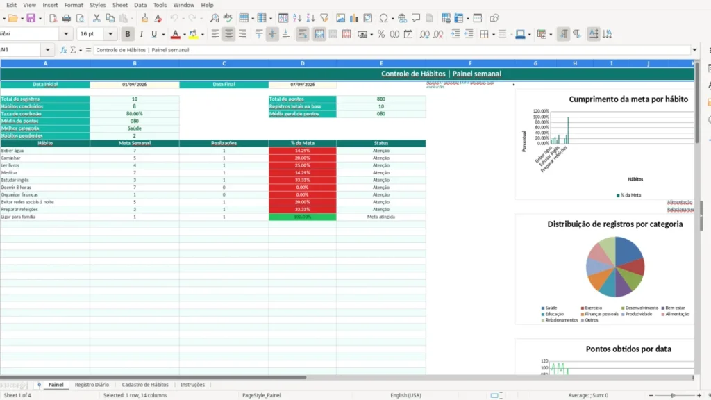Image resolution: width=711 pixels, height=400 pixels.
Task: Open the font size dropdown
Action: pos(110,34)
